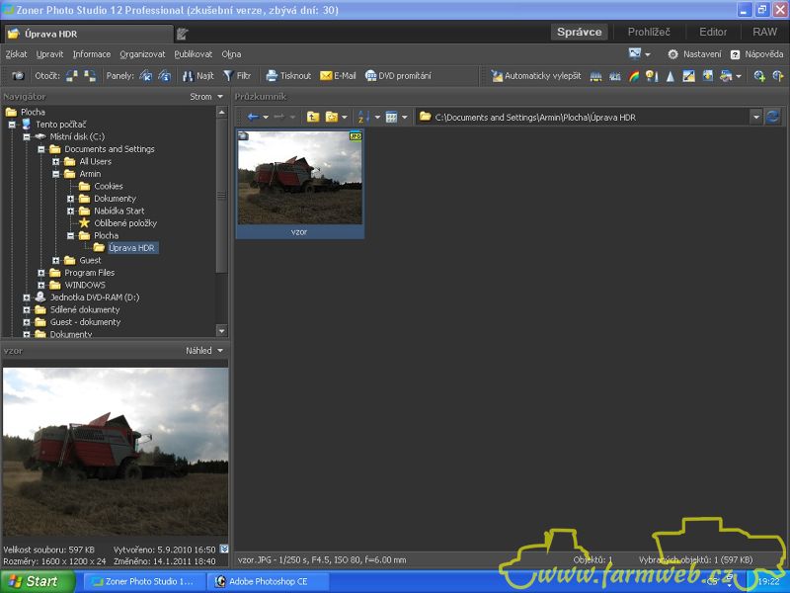Click the rainbow color adjustment icon

click(634, 76)
